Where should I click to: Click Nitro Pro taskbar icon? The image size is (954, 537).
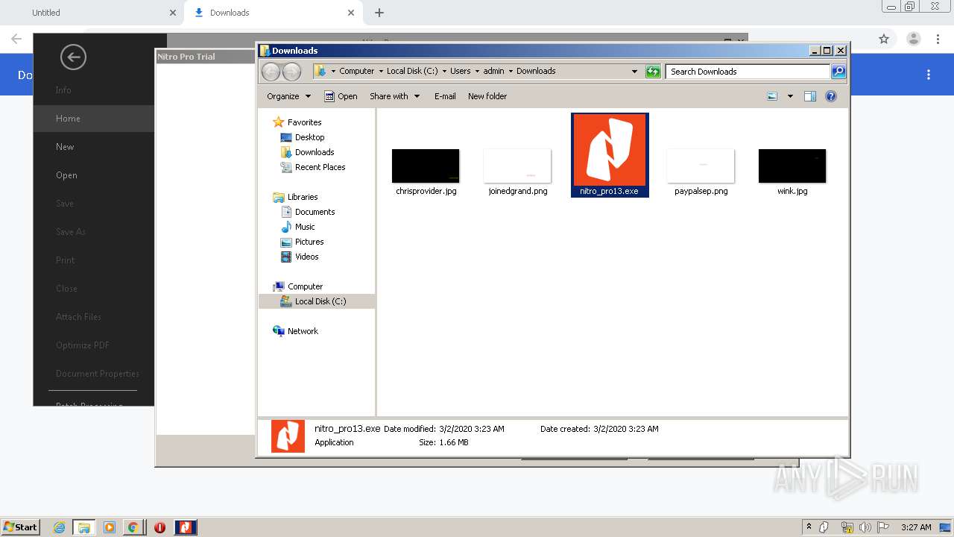click(x=186, y=527)
